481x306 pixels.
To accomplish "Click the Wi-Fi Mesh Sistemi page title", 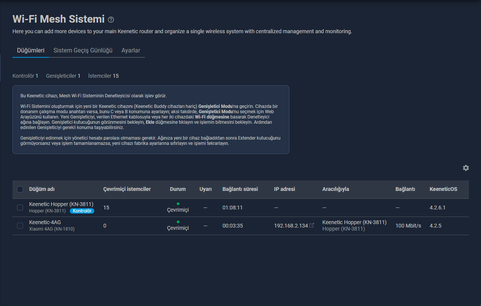I will [x=58, y=19].
